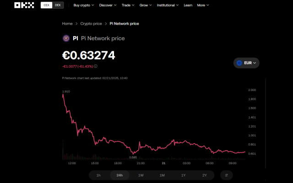Go to Home breadcrumb link
The height and width of the screenshot is (183, 293).
(67, 23)
